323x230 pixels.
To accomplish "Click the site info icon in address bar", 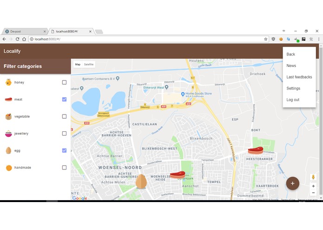I will pos(32,39).
